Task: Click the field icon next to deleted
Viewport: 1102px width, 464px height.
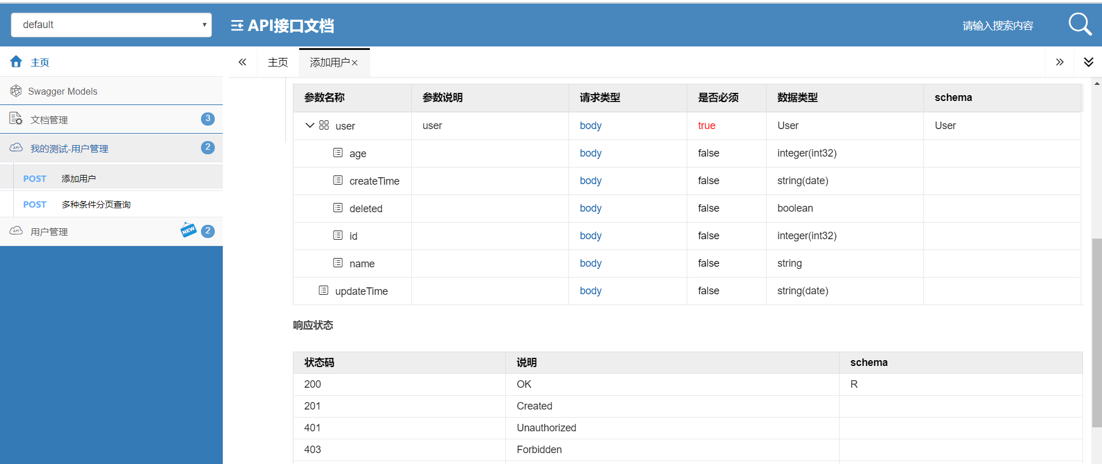Action: tap(338, 208)
